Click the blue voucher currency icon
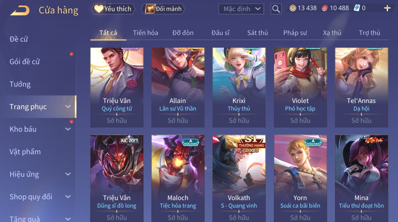Image resolution: width=398 pixels, height=222 pixels. pyautogui.click(x=357, y=8)
